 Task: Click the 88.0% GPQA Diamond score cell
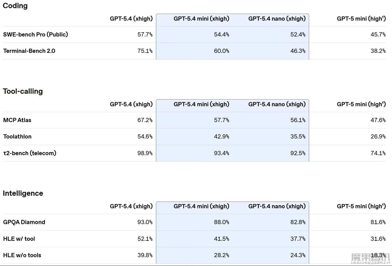(221, 222)
